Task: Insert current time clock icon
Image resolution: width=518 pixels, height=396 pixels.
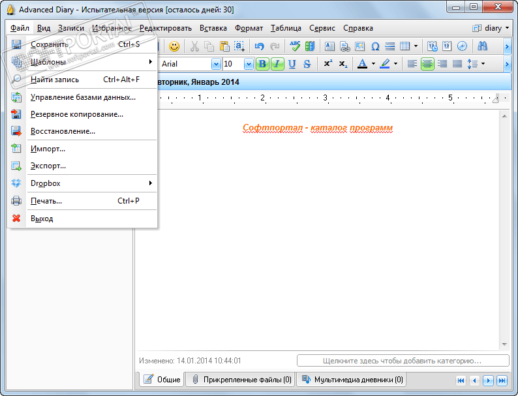Action: click(x=462, y=46)
